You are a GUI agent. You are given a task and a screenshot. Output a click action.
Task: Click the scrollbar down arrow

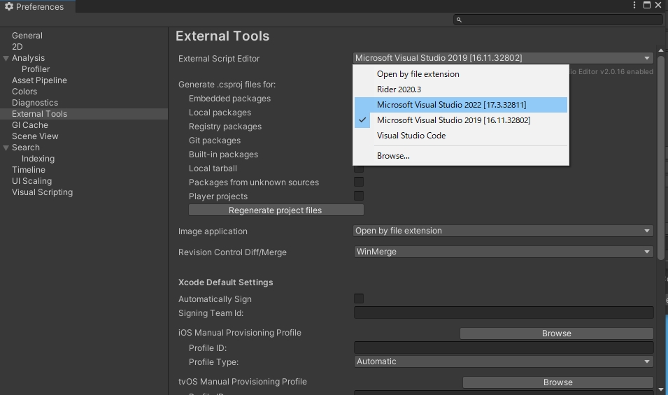[661, 389]
